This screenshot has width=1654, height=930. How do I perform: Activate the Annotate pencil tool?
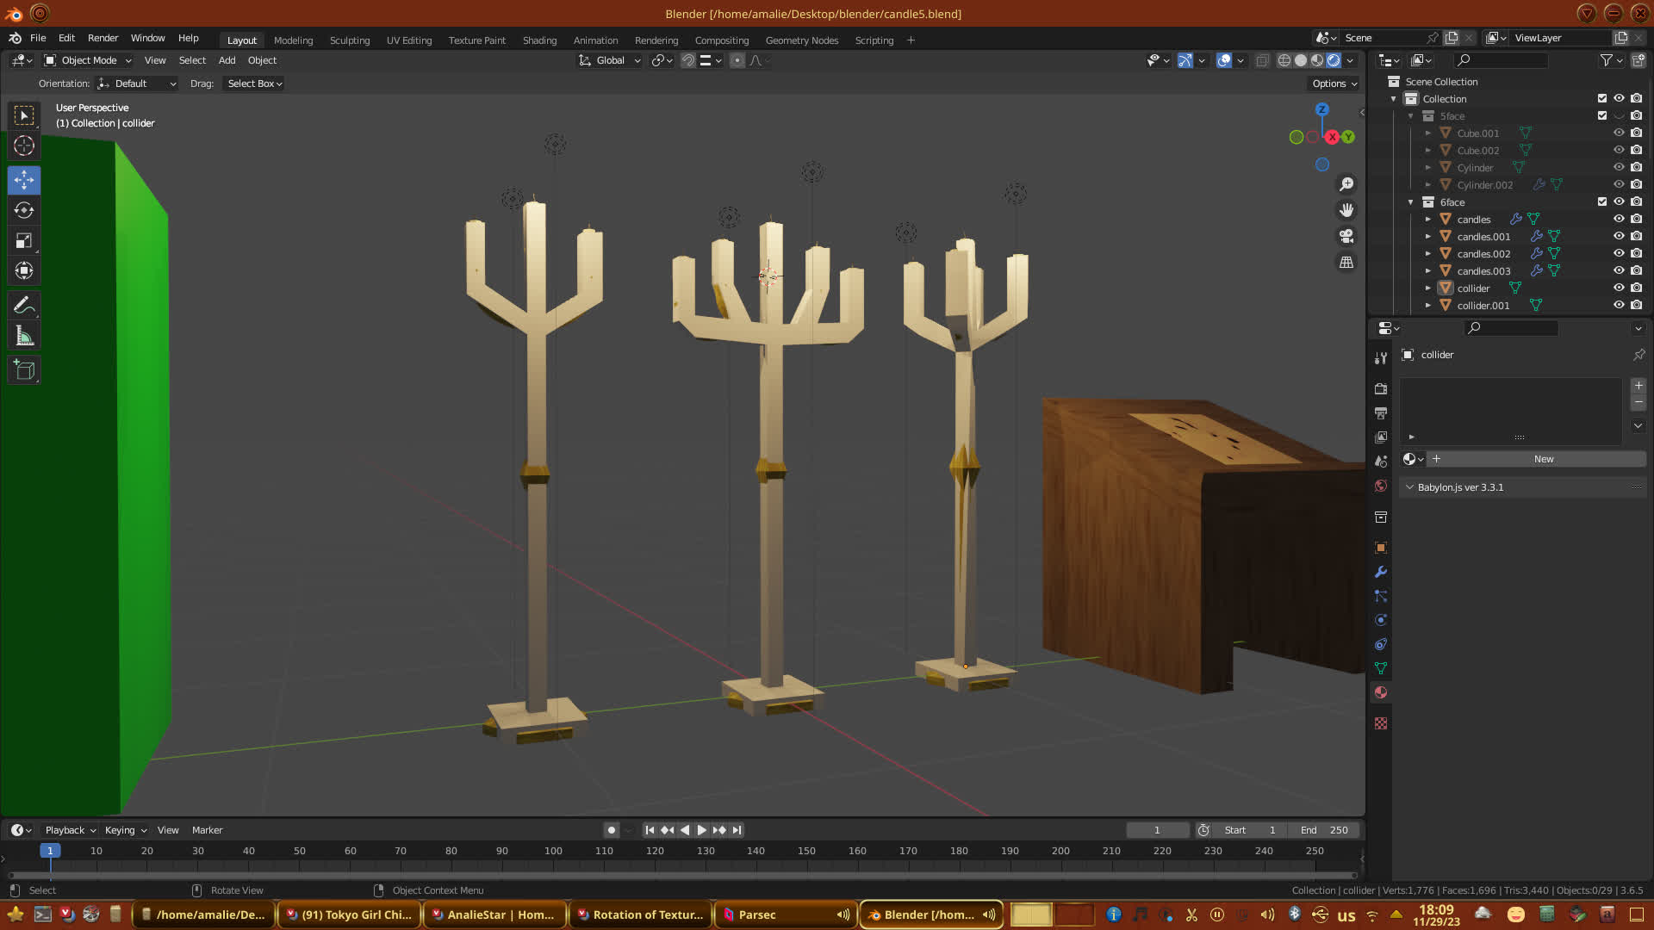coord(24,305)
